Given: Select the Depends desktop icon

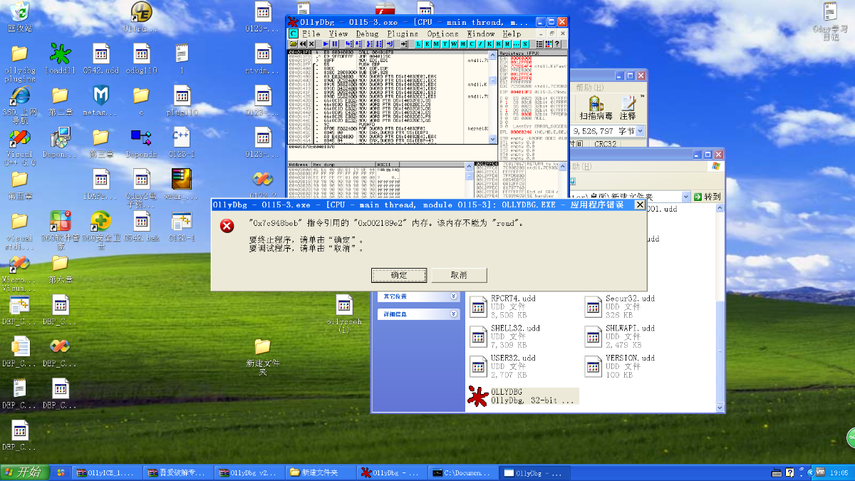Looking at the screenshot, I should pyautogui.click(x=141, y=143).
